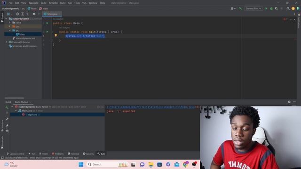Click Collapse All in Project panel toolbar
301x169 pixels.
pos(28,14)
